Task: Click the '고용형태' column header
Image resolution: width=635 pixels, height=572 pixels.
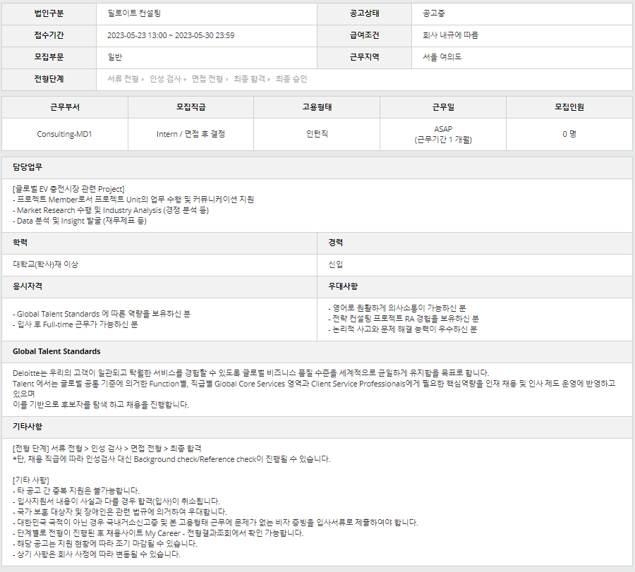Action: click(317, 107)
